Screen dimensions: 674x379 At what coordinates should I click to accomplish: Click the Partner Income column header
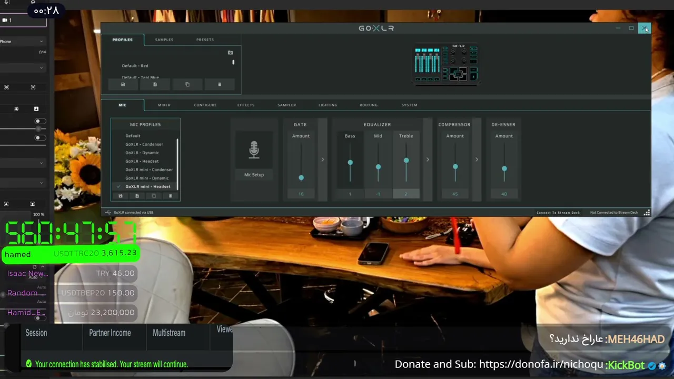pyautogui.click(x=110, y=333)
